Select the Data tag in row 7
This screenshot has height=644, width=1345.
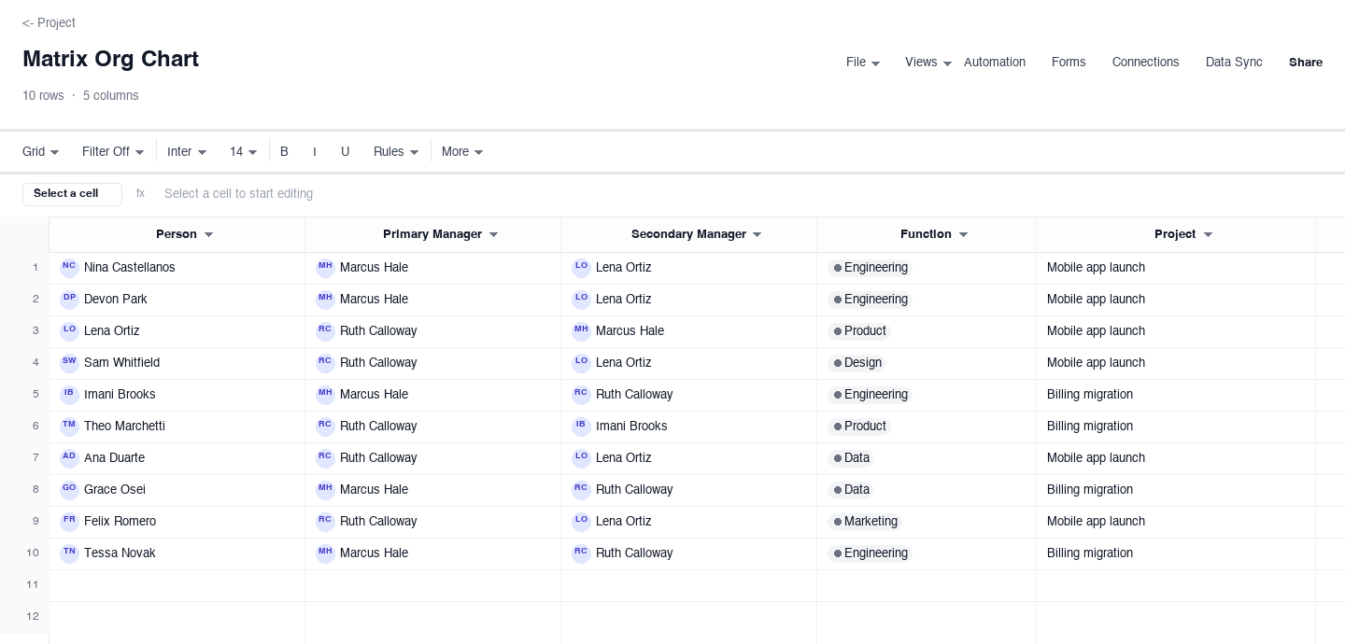851,458
